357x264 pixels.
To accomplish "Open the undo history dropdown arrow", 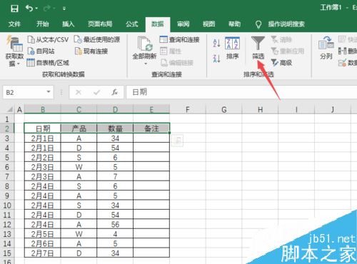I will click(36, 9).
